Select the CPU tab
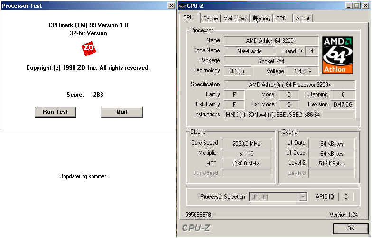This screenshot has height=238, width=372. (189, 18)
